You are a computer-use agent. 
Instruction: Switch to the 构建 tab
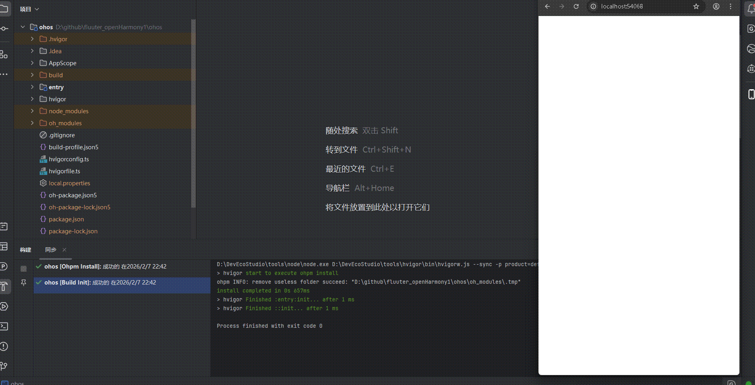click(26, 250)
